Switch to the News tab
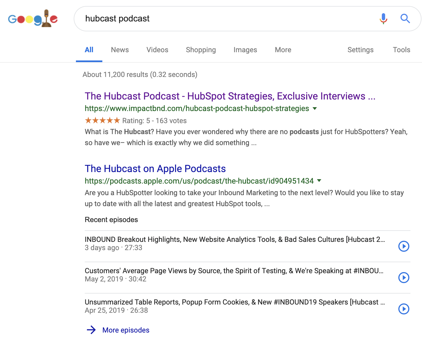 click(120, 50)
